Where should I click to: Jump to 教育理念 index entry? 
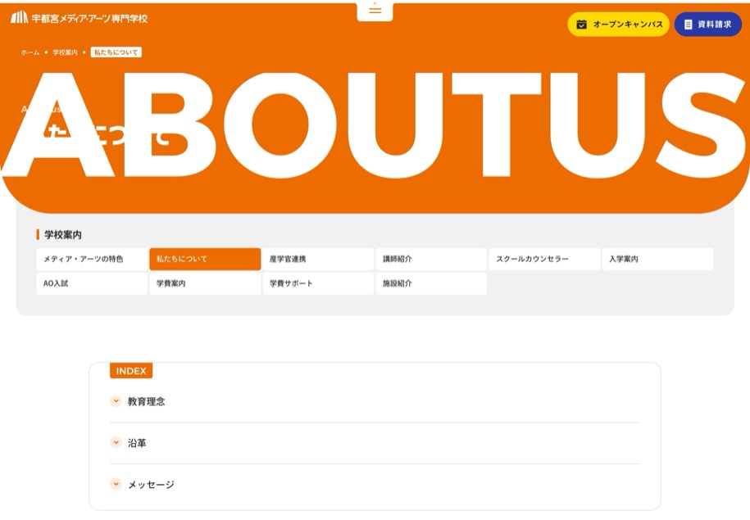(x=147, y=401)
